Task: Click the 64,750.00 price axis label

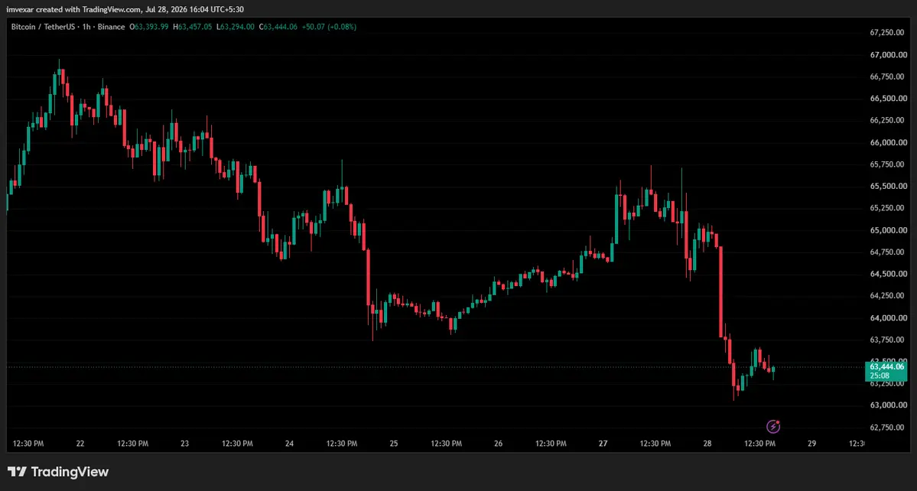Action: tap(887, 252)
